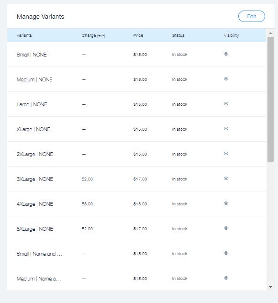Click the Charge (+/-) column header
Screen dimensions: 278x303
click(x=93, y=35)
